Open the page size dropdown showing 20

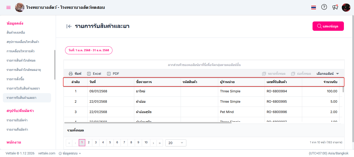[x=176, y=143]
